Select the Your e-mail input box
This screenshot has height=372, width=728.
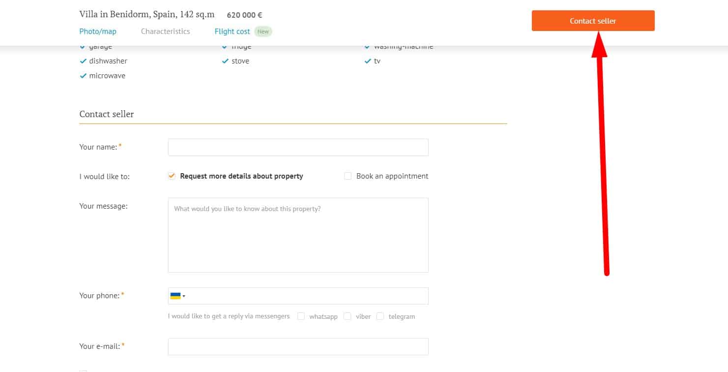pos(298,347)
